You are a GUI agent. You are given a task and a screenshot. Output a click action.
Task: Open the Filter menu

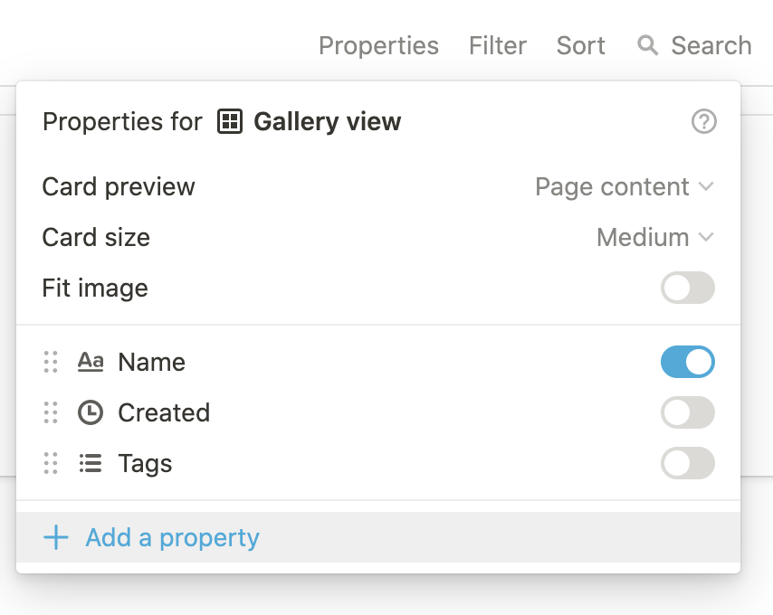[x=497, y=45]
